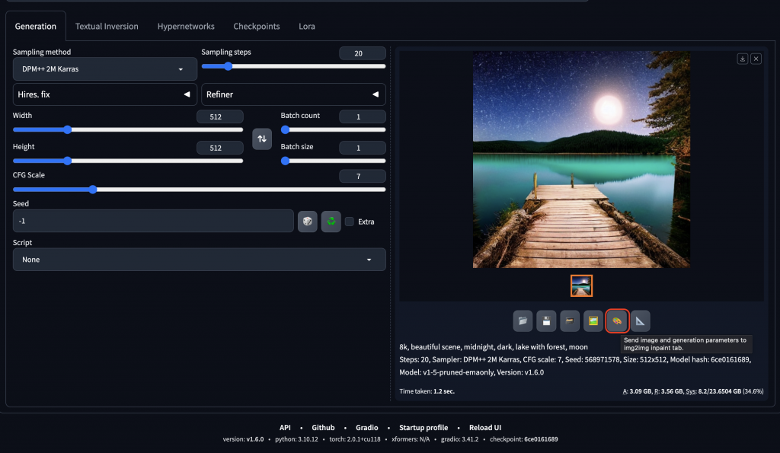780x453 pixels.
Task: Click the large generated lake image
Action: click(581, 159)
